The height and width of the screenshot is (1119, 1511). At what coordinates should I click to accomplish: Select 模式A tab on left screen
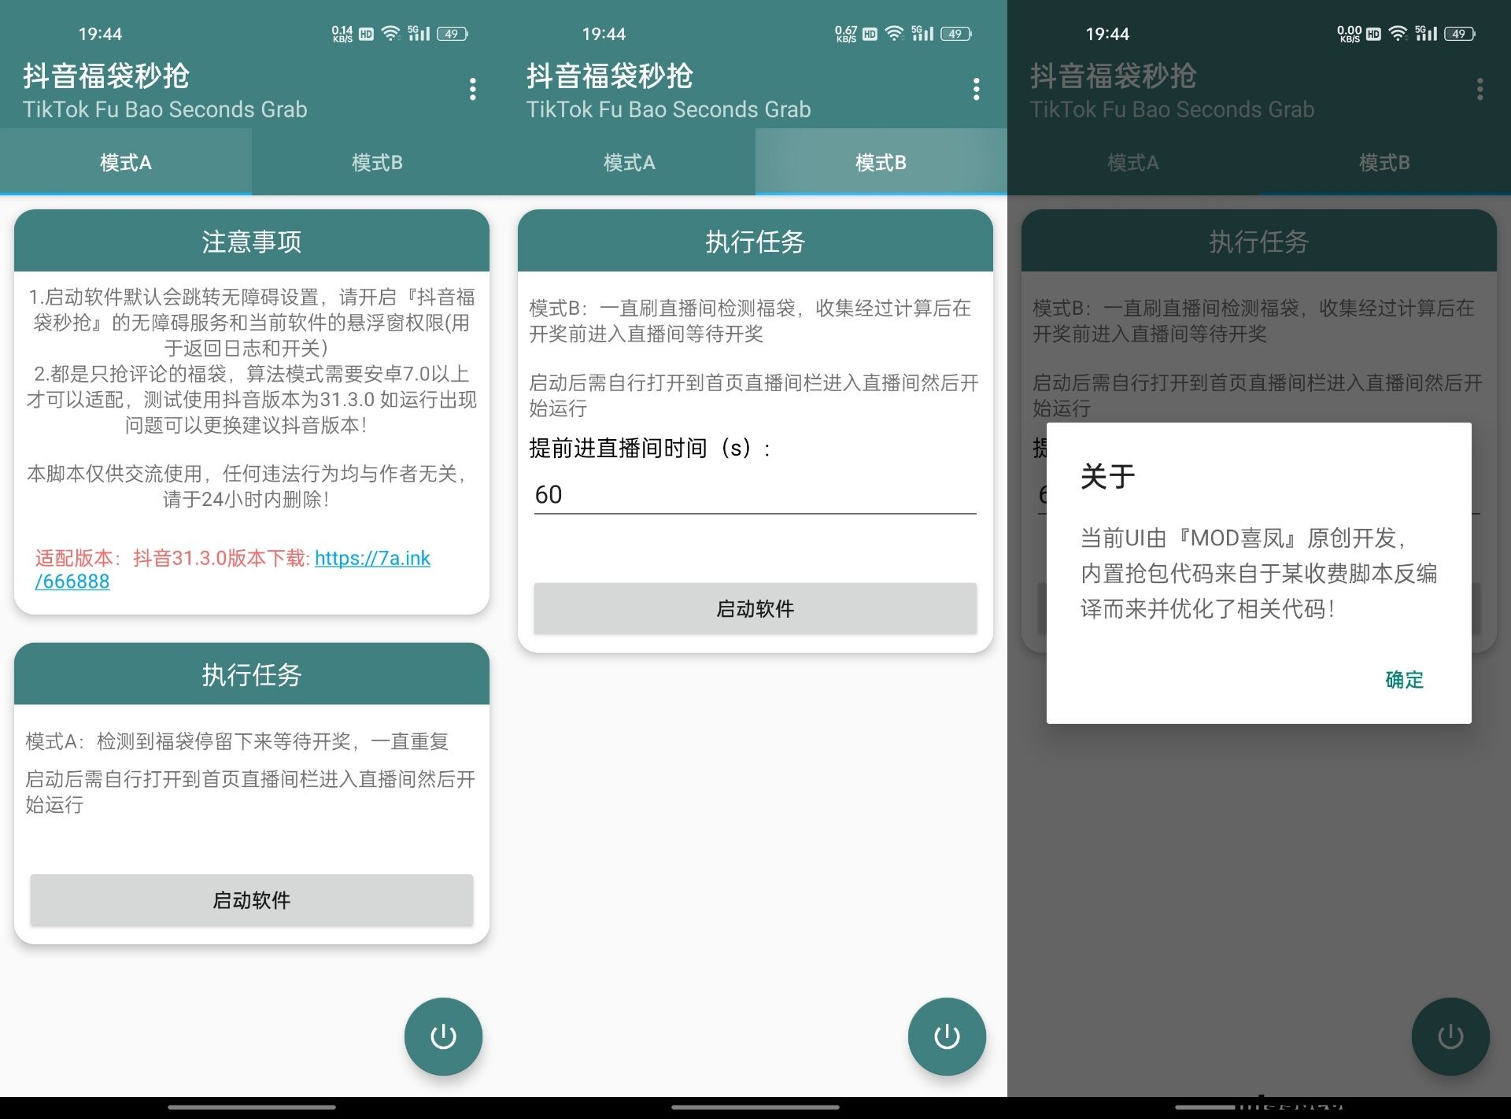126,162
